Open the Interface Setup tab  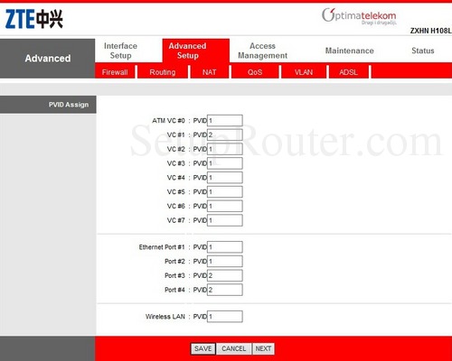point(120,51)
